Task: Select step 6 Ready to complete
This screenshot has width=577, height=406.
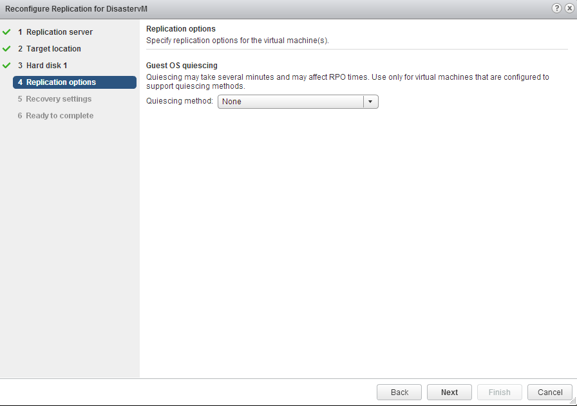Action: (55, 116)
